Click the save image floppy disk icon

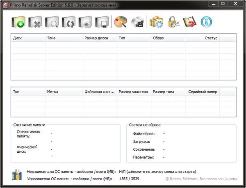pyautogui.click(x=102, y=23)
